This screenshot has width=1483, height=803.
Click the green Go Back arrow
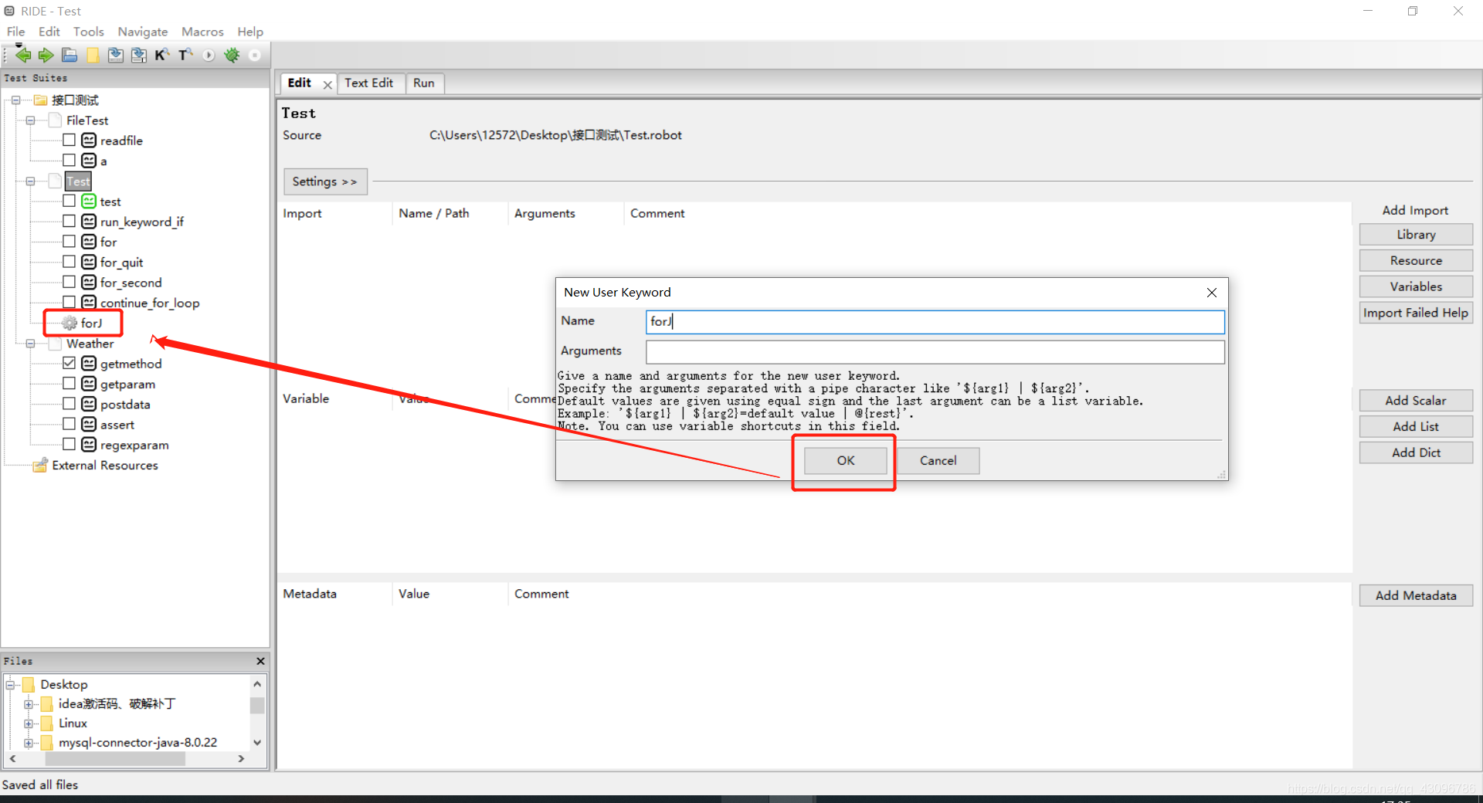23,55
